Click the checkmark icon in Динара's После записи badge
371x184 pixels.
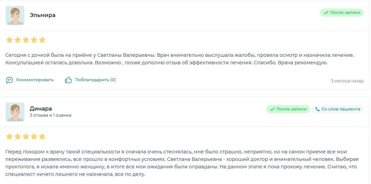tap(272, 109)
